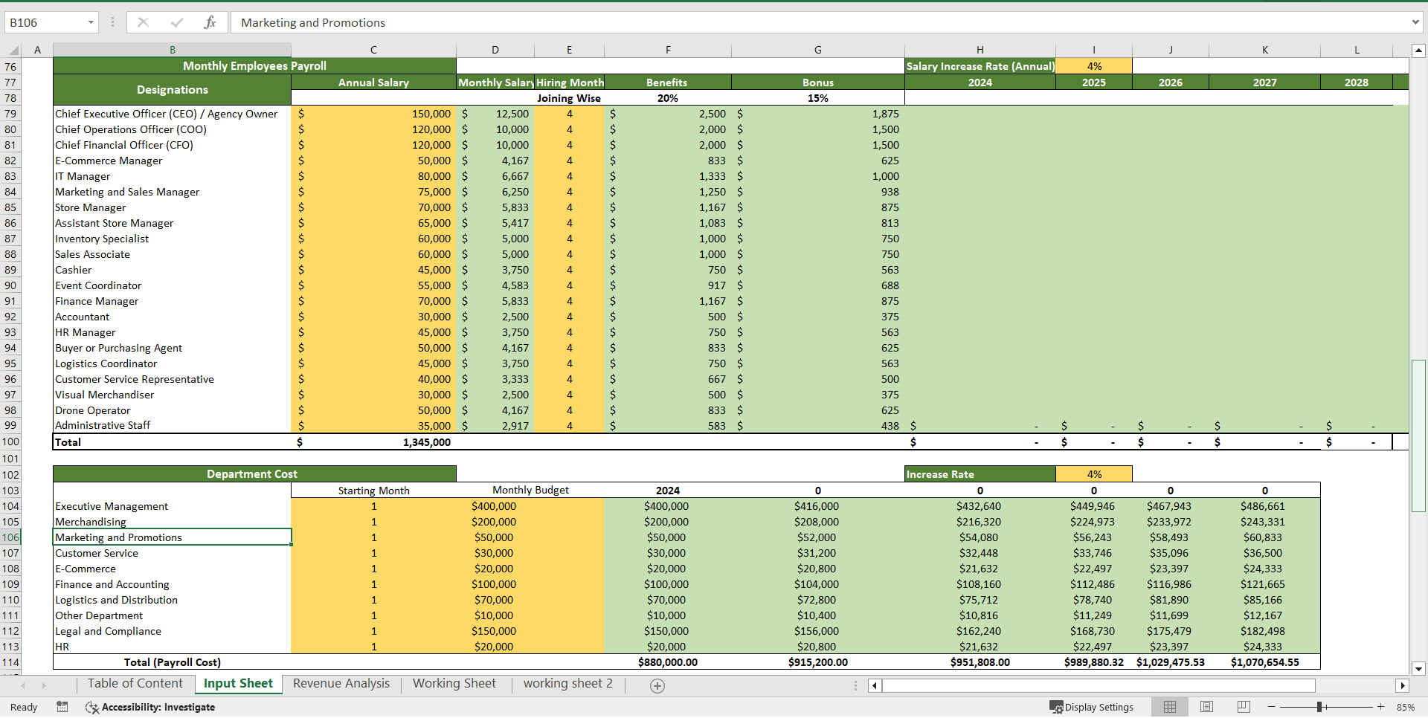This screenshot has width=1428, height=718.
Task: Select the Increase Rate 4% cell in row 102
Action: click(1093, 474)
